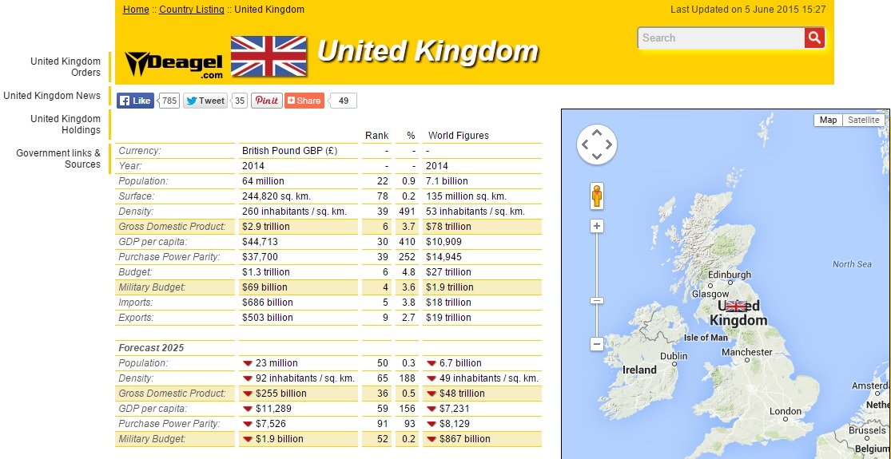Adjust the map zoom slider handle
Screen dimensions: 891x459
point(597,301)
